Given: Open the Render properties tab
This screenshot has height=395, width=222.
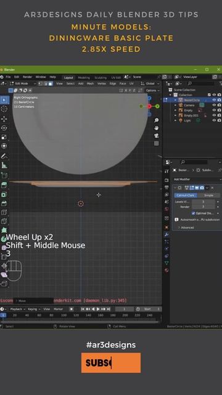Looking at the screenshot, I should [166, 180].
